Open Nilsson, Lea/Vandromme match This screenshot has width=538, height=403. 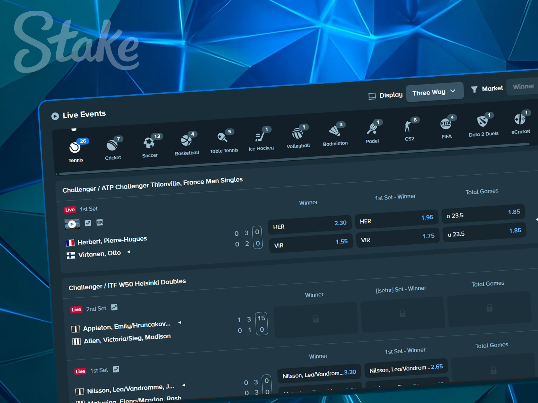coord(131,389)
